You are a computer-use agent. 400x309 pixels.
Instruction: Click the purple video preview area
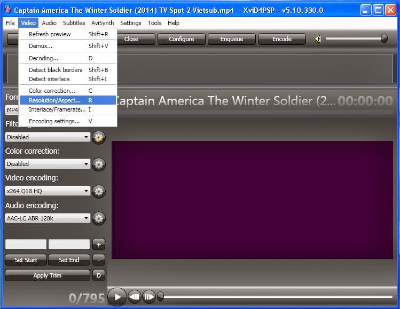pos(252,200)
